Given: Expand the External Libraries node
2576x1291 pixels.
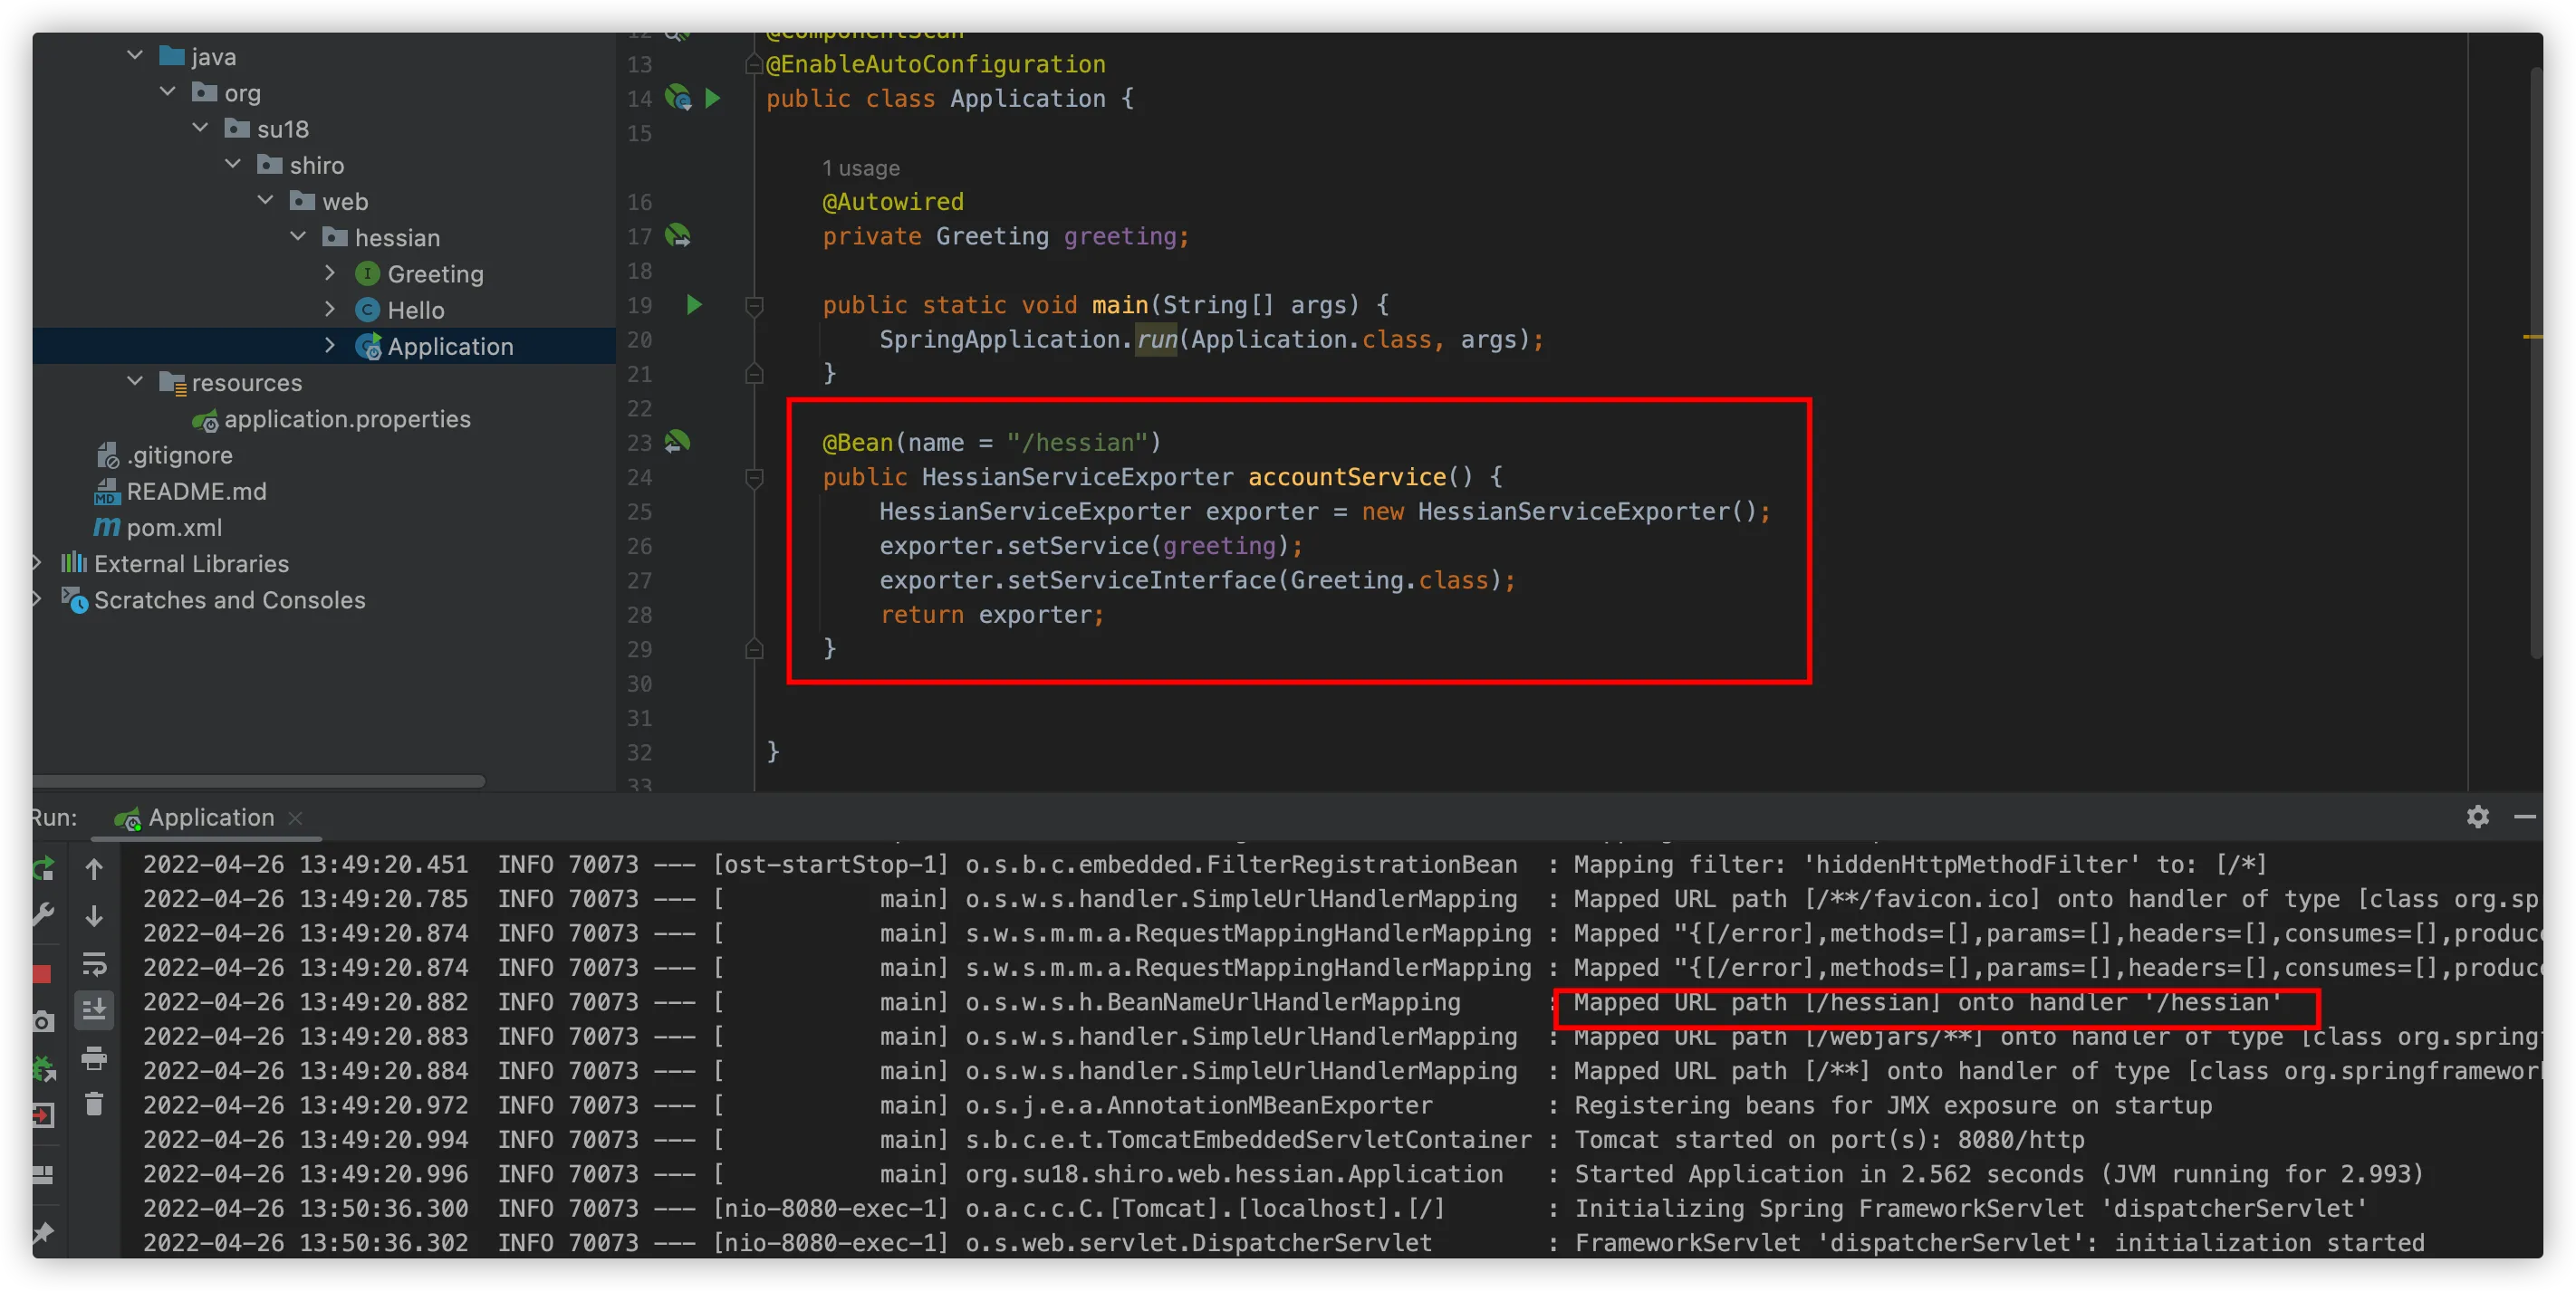Looking at the screenshot, I should pos(37,563).
